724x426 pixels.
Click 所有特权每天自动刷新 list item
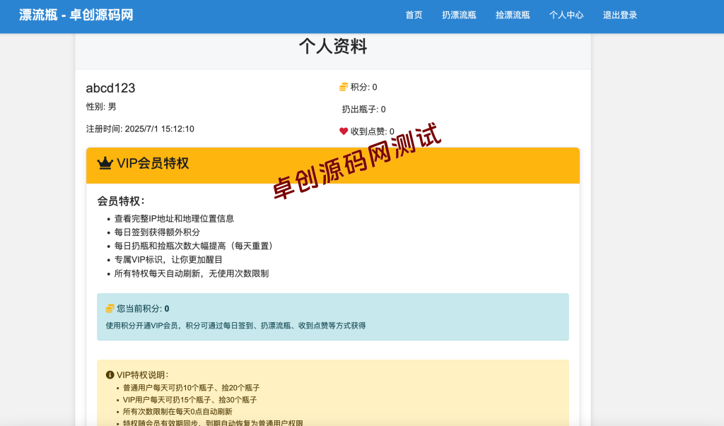click(x=191, y=273)
